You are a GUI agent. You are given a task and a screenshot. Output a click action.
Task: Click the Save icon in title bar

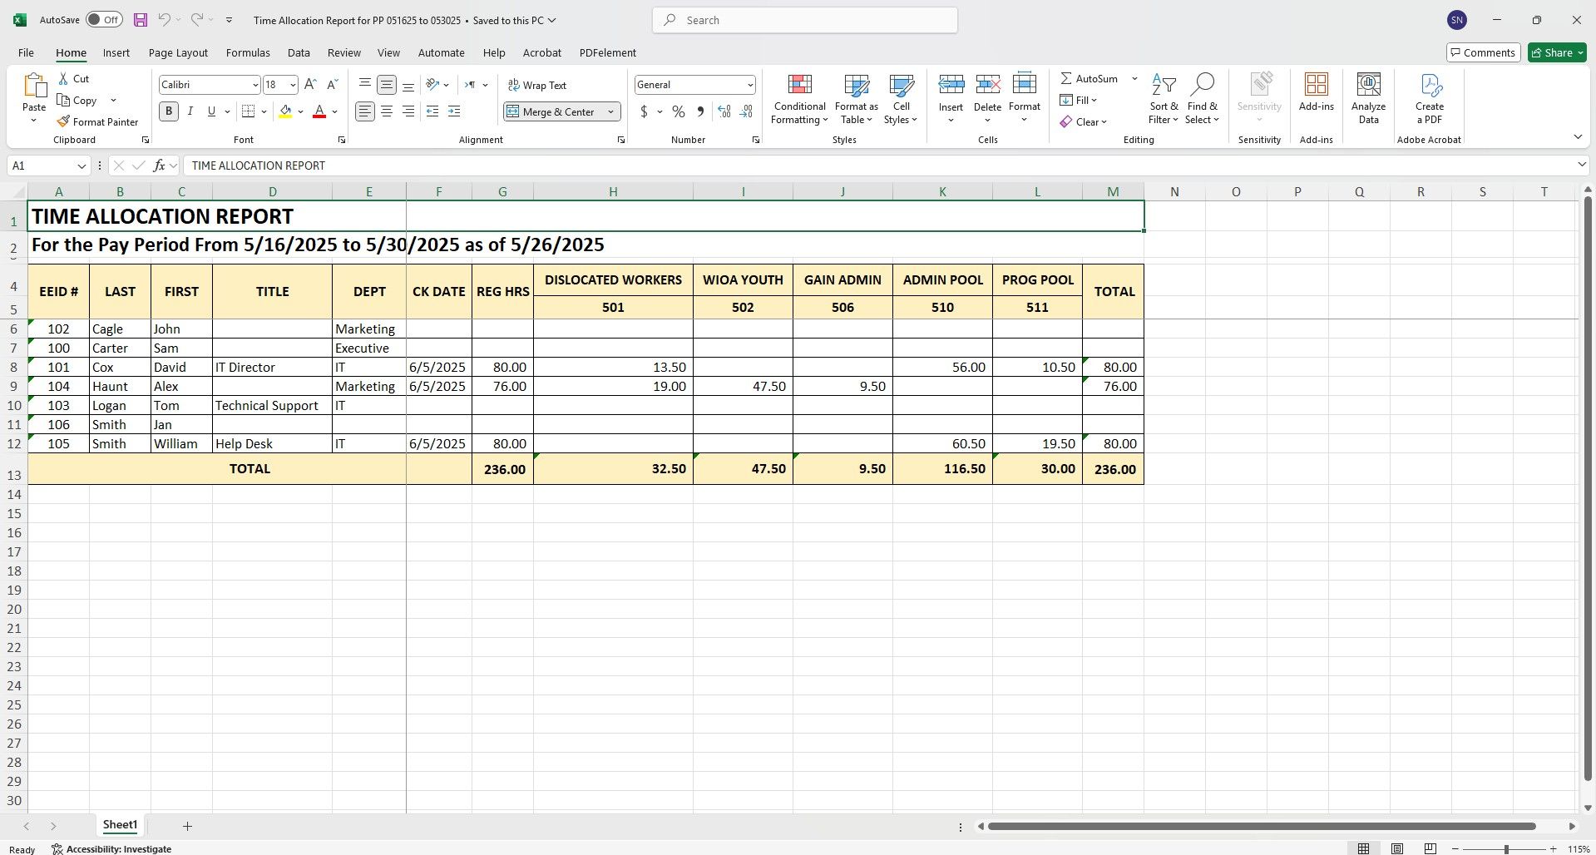pos(141,20)
